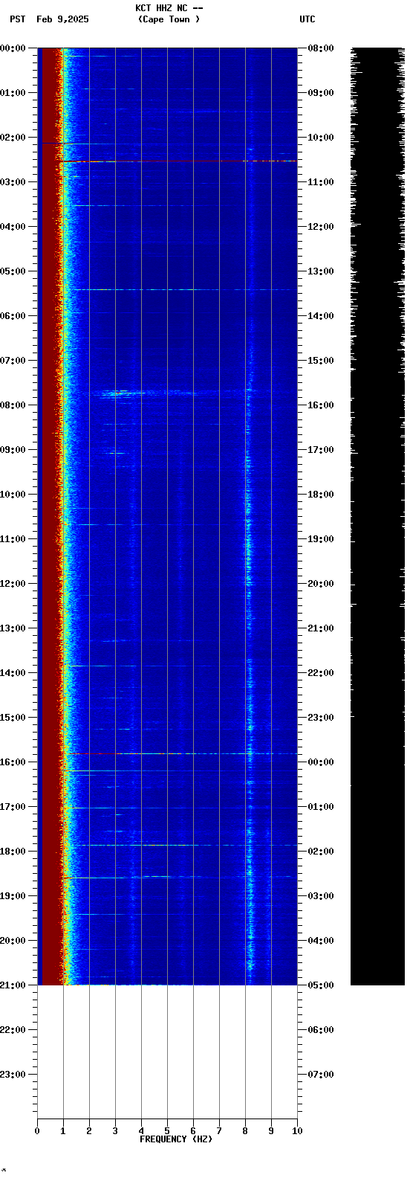
Task: Click the PST "04:00" axis label
Action: coord(13,227)
